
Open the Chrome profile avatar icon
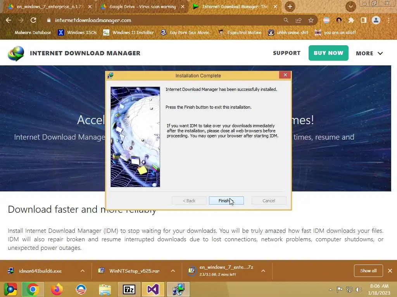point(376,20)
